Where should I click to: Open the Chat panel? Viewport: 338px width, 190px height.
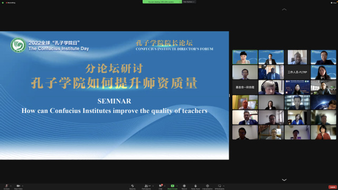click(x=161, y=186)
